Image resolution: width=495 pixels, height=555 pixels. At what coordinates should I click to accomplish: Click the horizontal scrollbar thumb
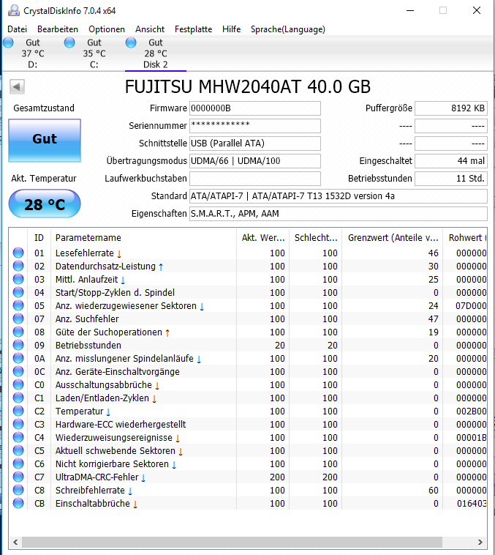[x=232, y=542]
